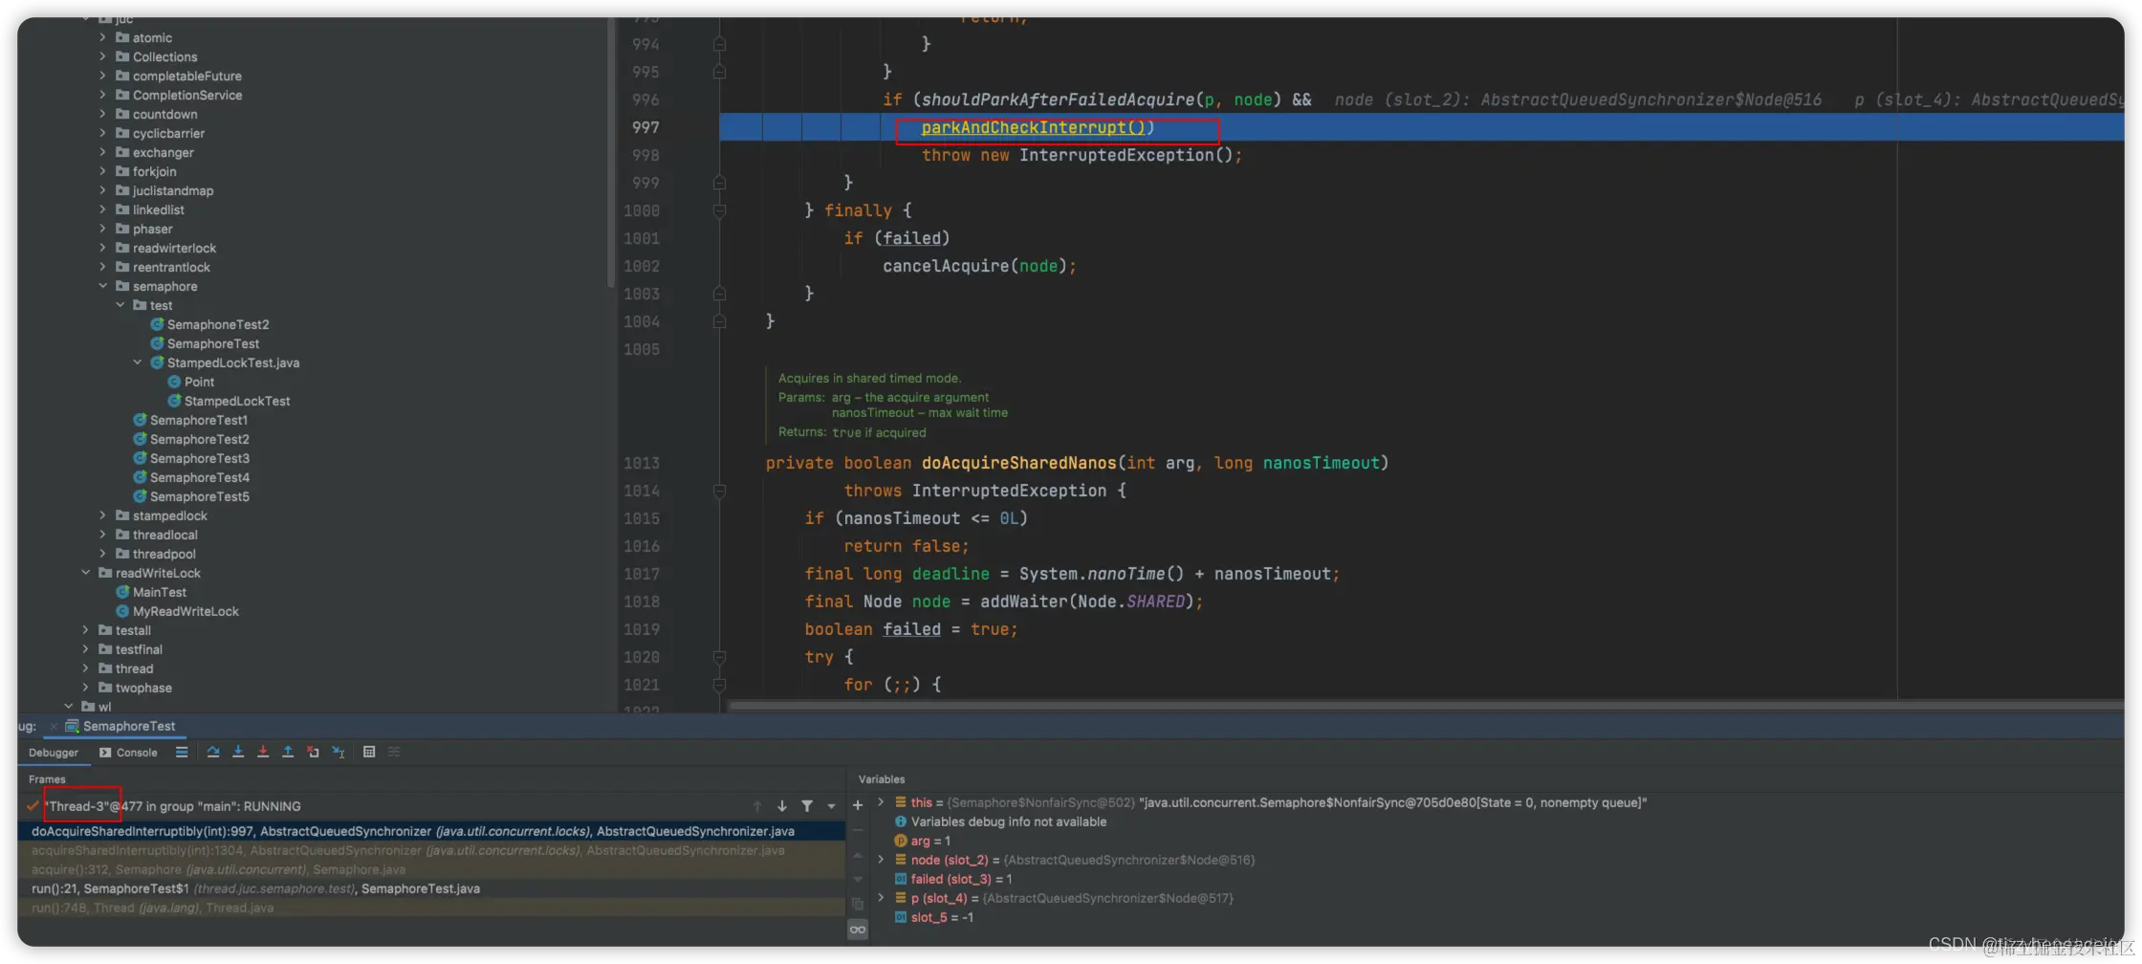The width and height of the screenshot is (2142, 964).
Task: Click the glasses show-watches icon
Action: [x=858, y=930]
